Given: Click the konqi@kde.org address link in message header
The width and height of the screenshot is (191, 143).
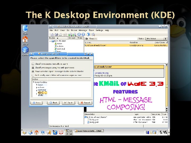Looking at the screenshot, I should [101, 73].
